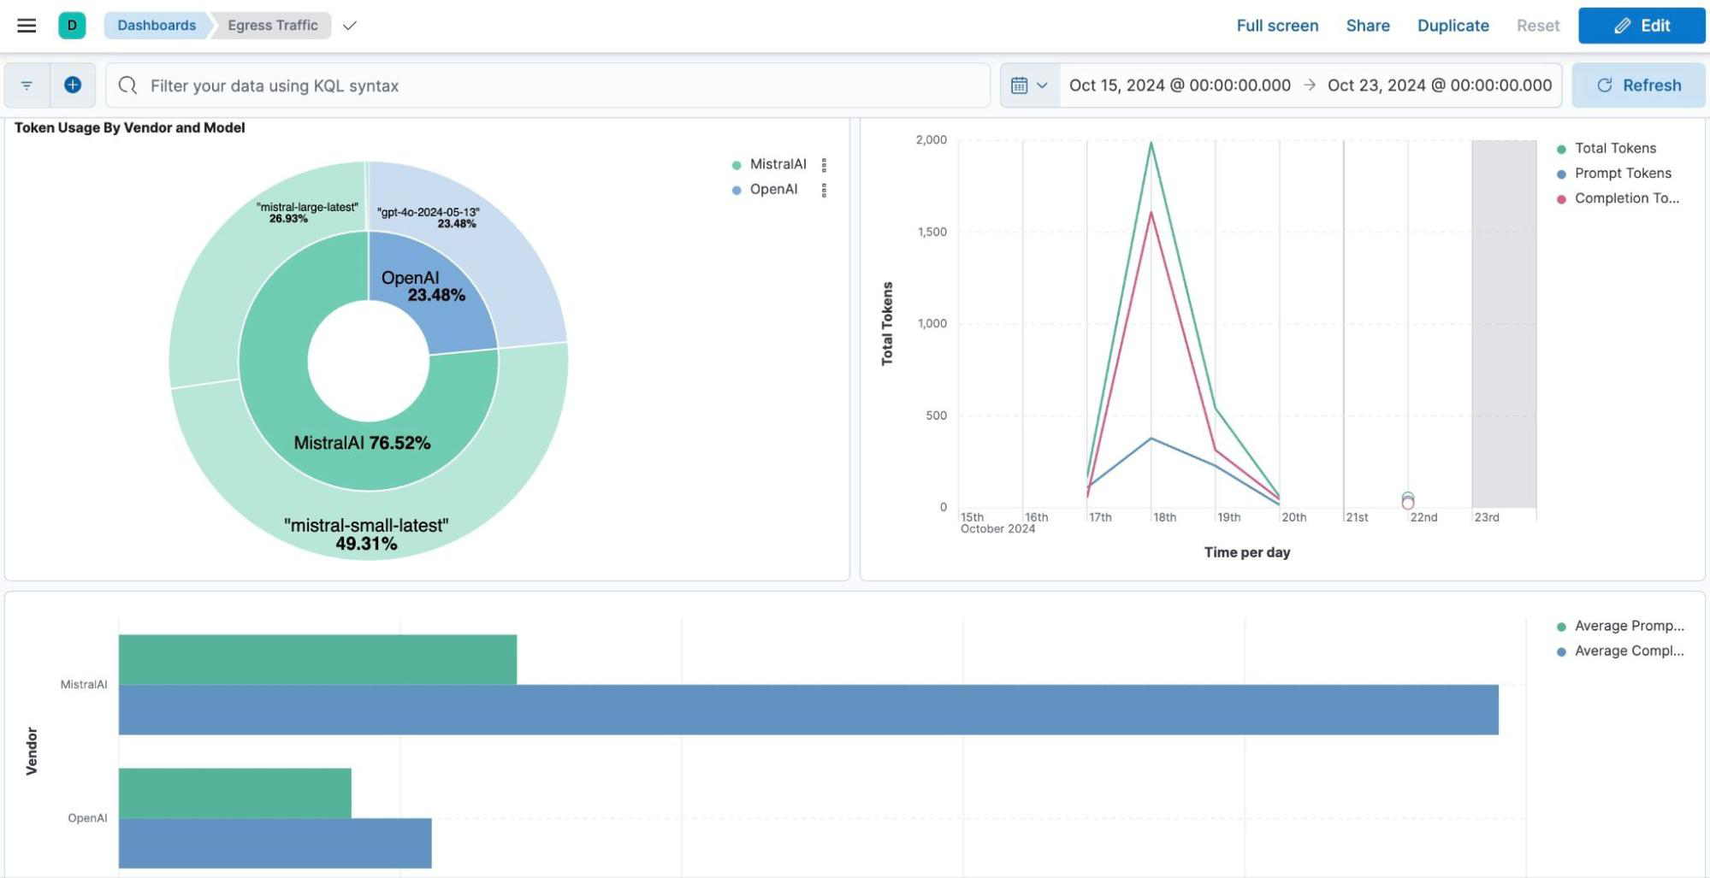Click the Edit button

coord(1641,25)
